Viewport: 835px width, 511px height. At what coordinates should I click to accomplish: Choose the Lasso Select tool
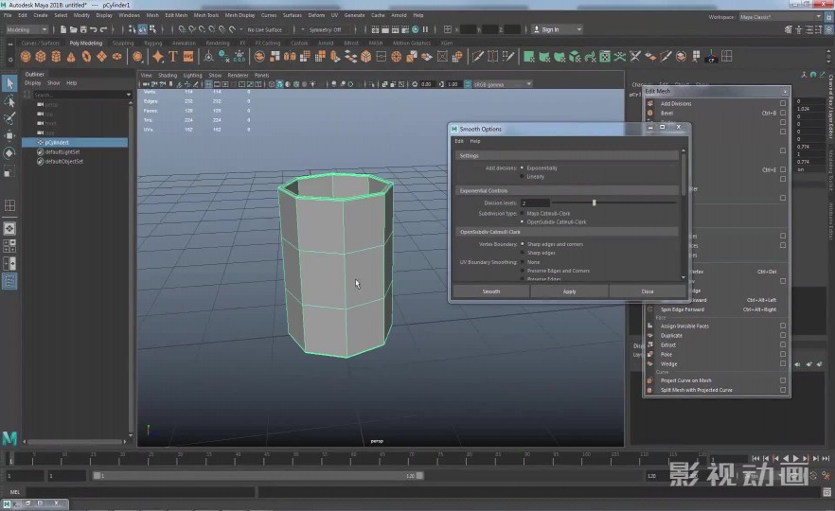pos(9,100)
